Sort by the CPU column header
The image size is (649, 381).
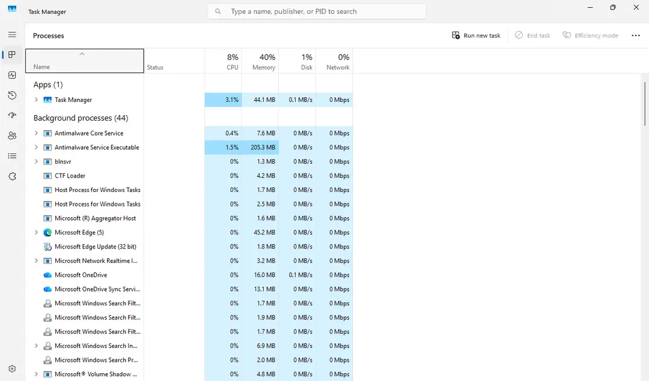pyautogui.click(x=223, y=61)
